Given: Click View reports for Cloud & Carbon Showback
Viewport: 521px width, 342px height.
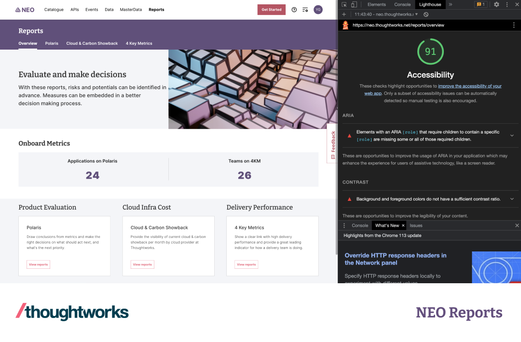Looking at the screenshot, I should tap(142, 264).
